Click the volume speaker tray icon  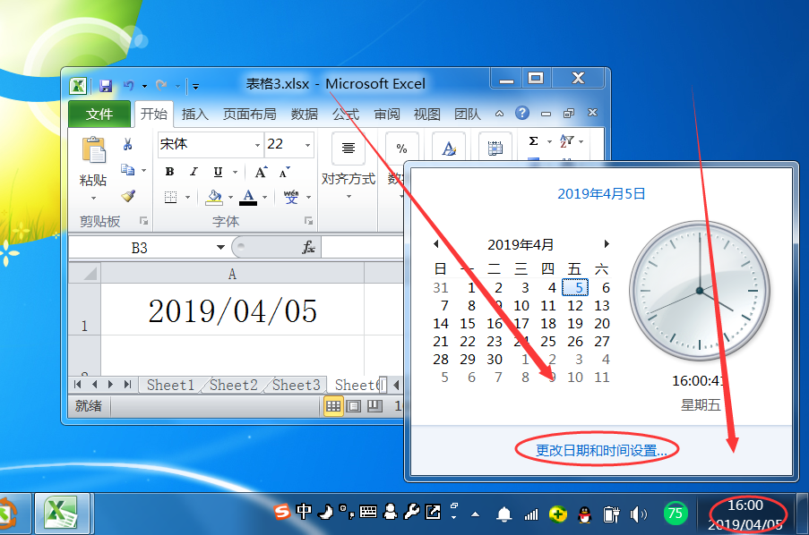click(x=638, y=514)
